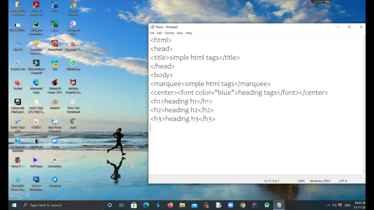Open the Help menu in Notepad
The width and height of the screenshot is (374, 210).
[189, 33]
